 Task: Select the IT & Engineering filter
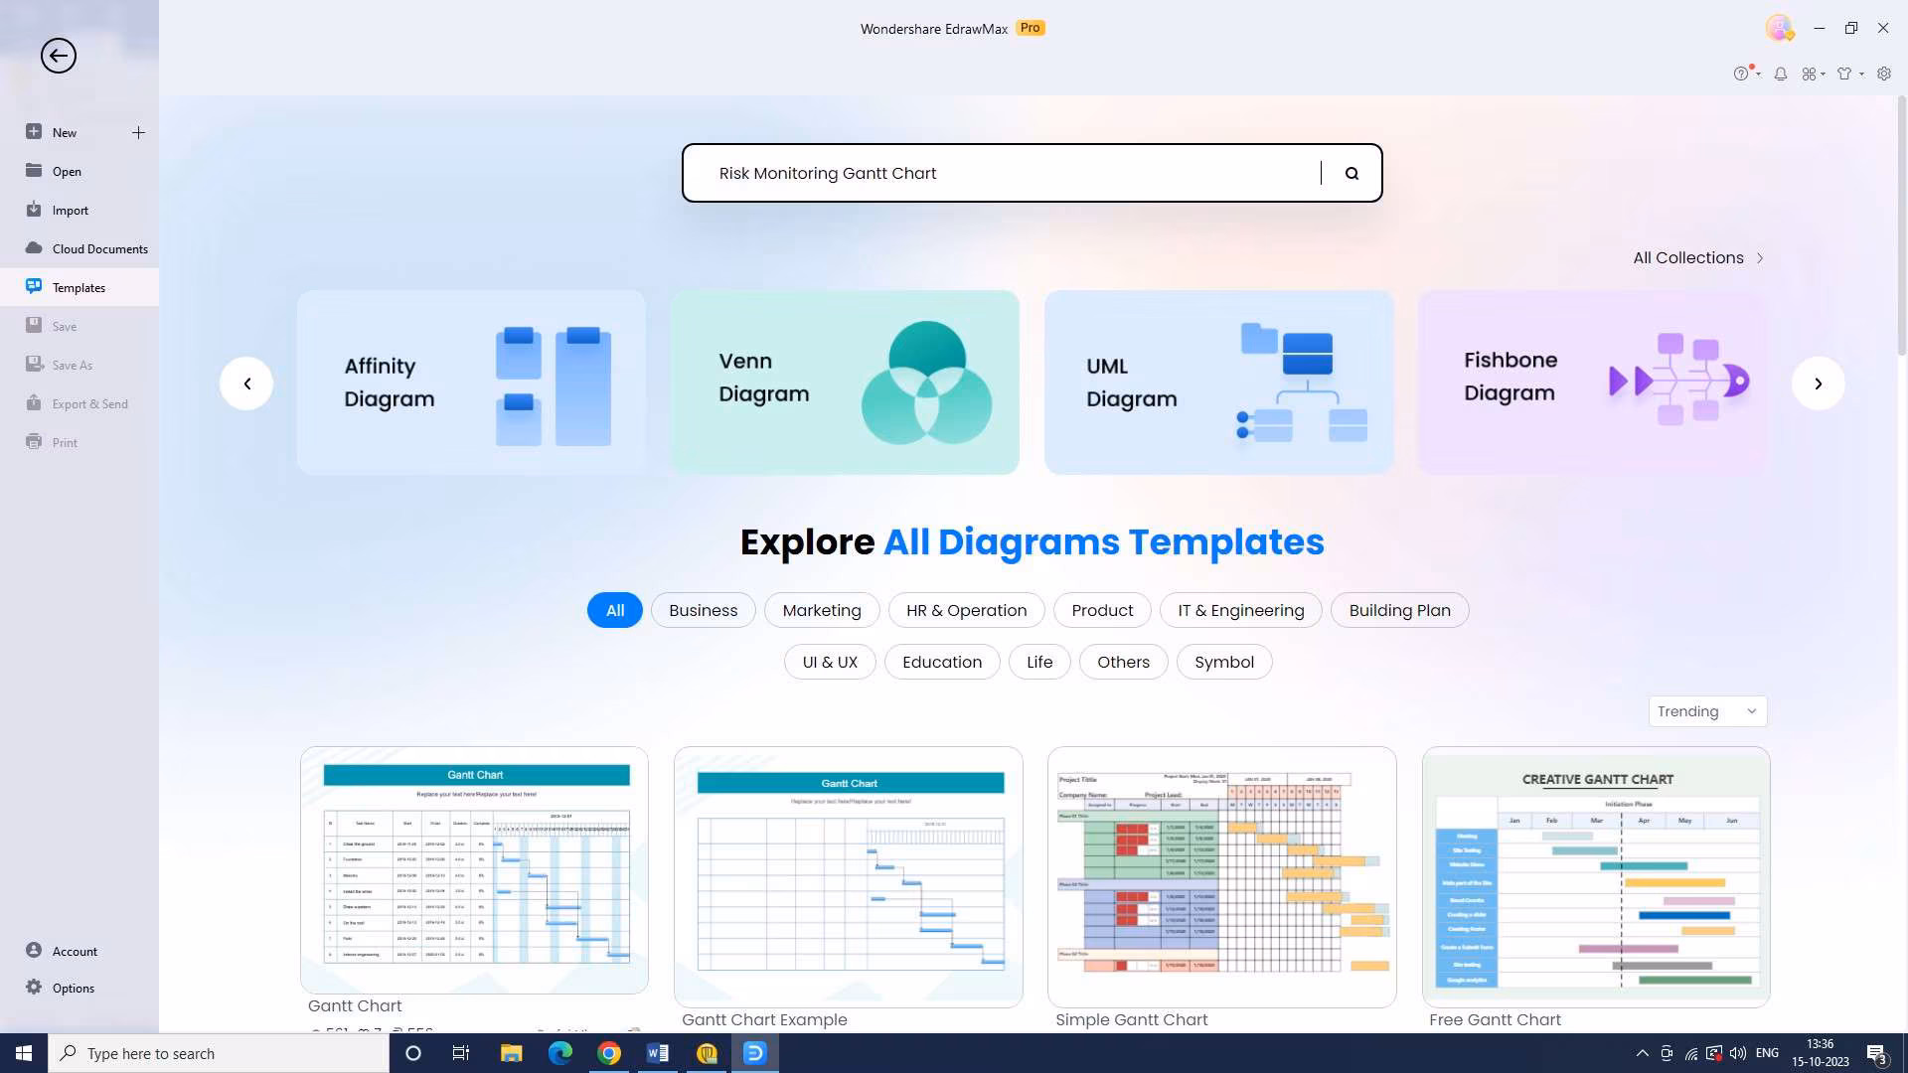point(1240,610)
